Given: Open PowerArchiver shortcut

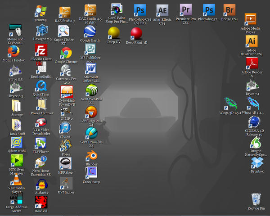Looking at the screenshot, I should coord(42,105).
